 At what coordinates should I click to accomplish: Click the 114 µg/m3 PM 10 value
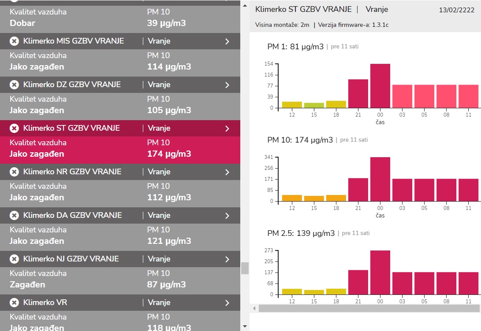[169, 67]
